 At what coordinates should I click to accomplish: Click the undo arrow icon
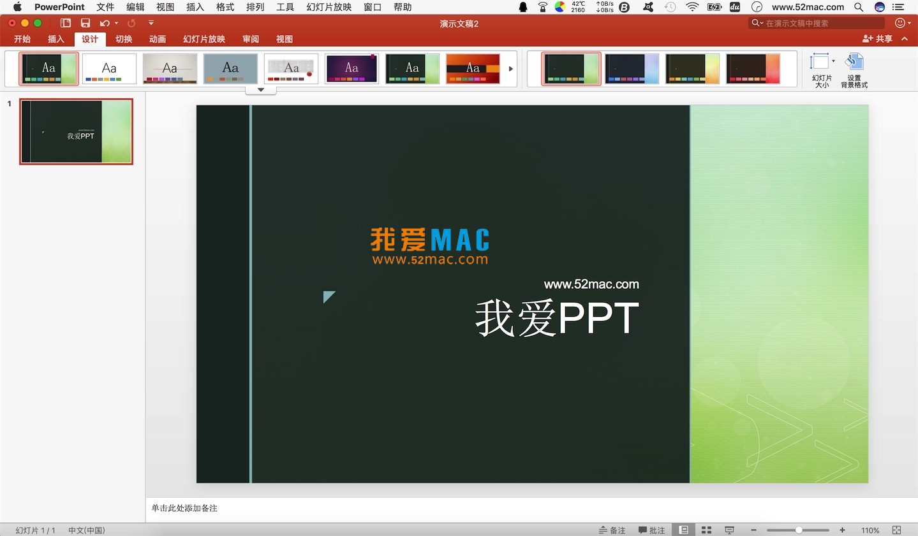pos(105,23)
